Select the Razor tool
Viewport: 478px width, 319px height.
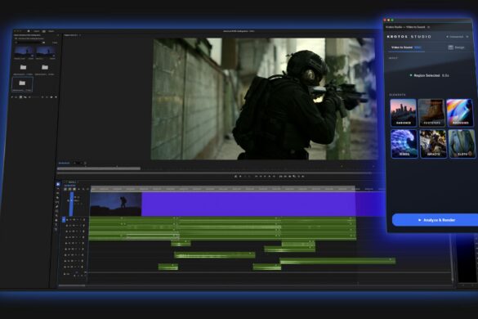pos(57,198)
